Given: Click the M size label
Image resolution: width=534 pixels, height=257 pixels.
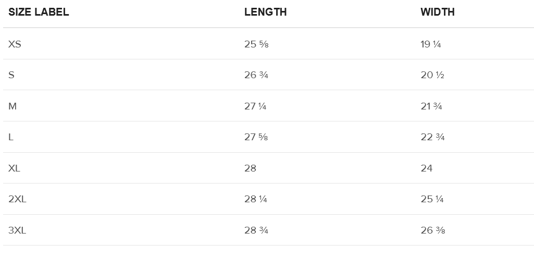Looking at the screenshot, I should pos(13,106).
